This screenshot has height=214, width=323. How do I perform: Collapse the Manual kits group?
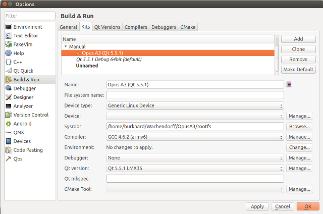(x=66, y=46)
